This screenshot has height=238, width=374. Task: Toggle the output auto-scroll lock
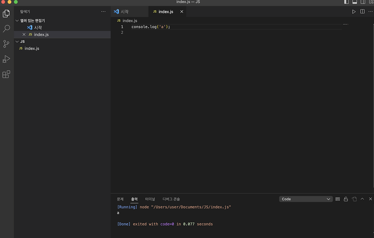click(346, 199)
